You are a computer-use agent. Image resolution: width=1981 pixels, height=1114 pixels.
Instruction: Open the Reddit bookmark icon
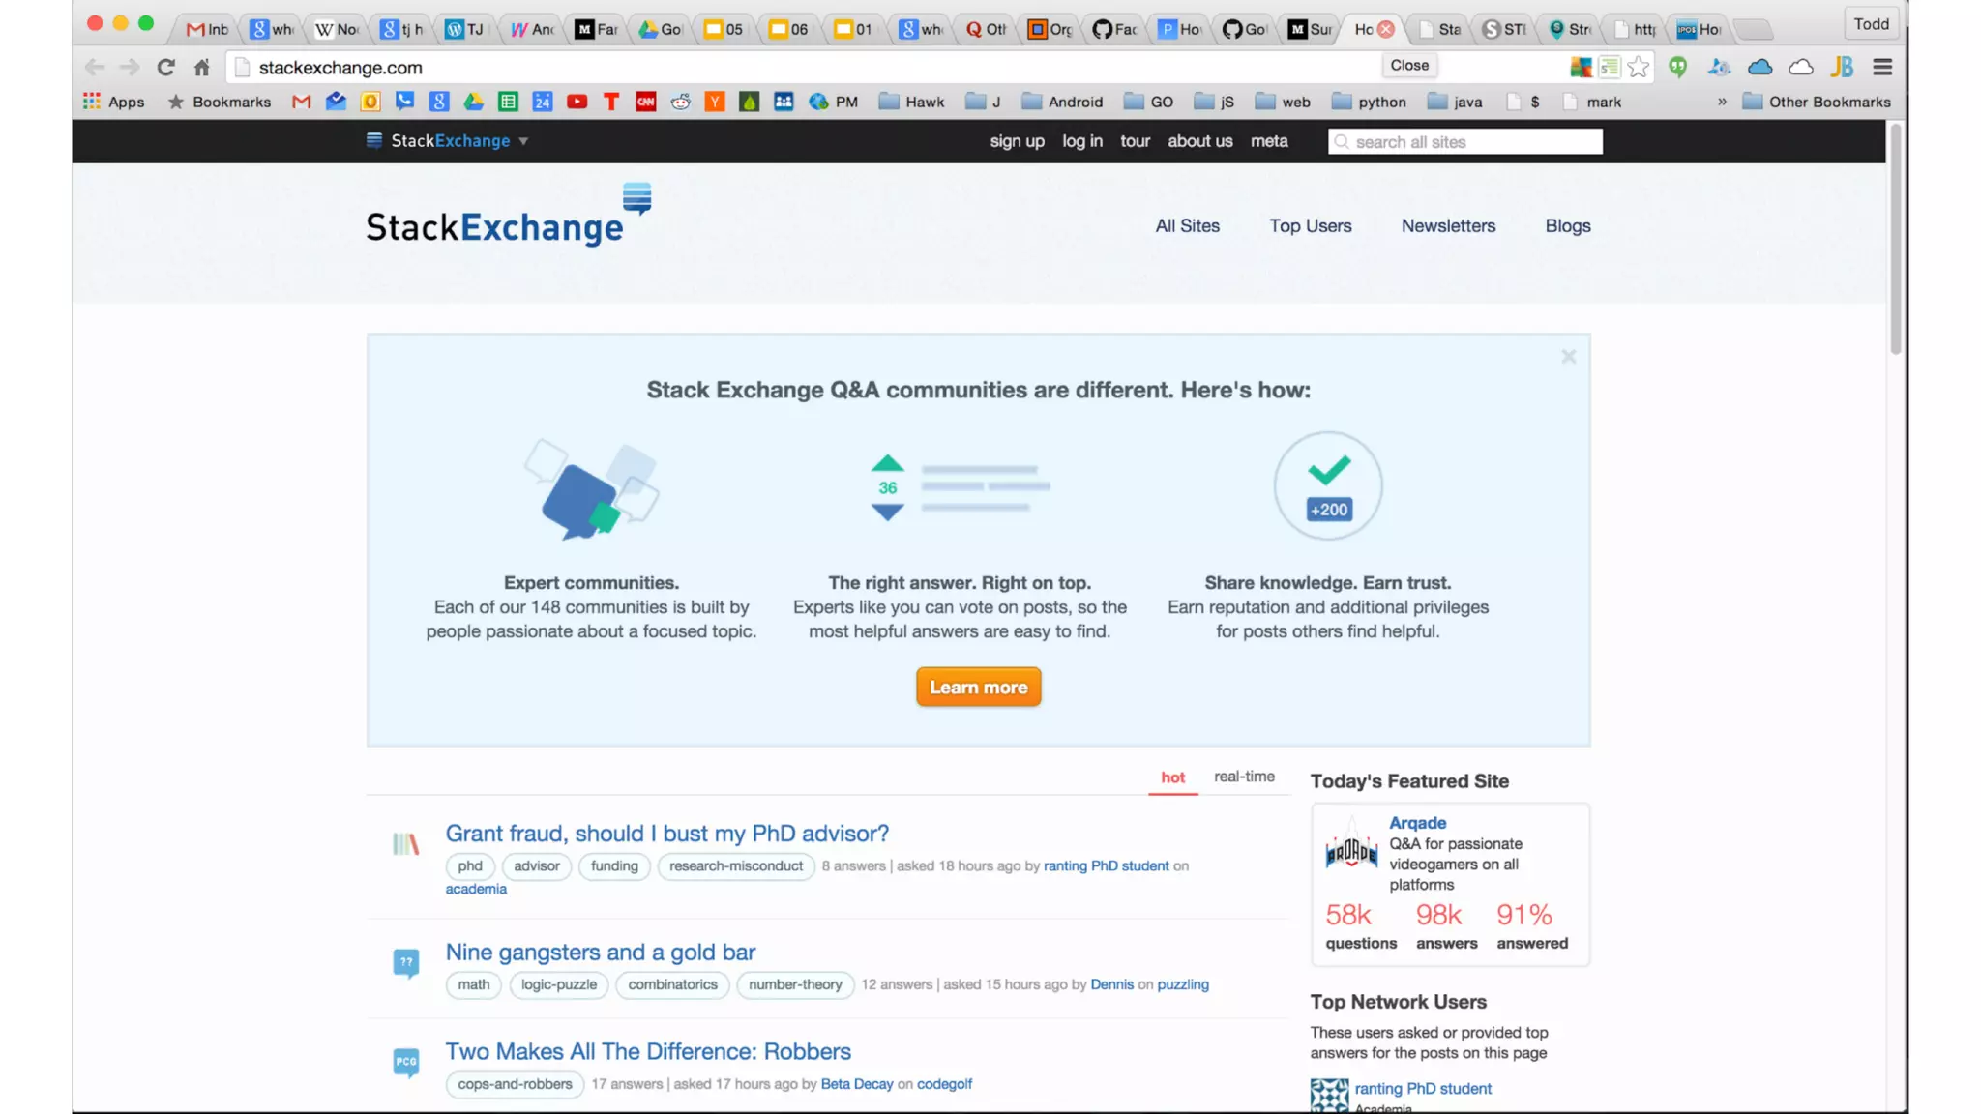pyautogui.click(x=680, y=102)
